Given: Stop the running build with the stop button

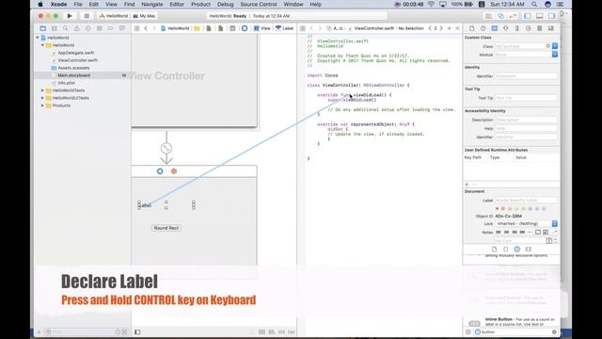Looking at the screenshot, I should tap(87, 16).
